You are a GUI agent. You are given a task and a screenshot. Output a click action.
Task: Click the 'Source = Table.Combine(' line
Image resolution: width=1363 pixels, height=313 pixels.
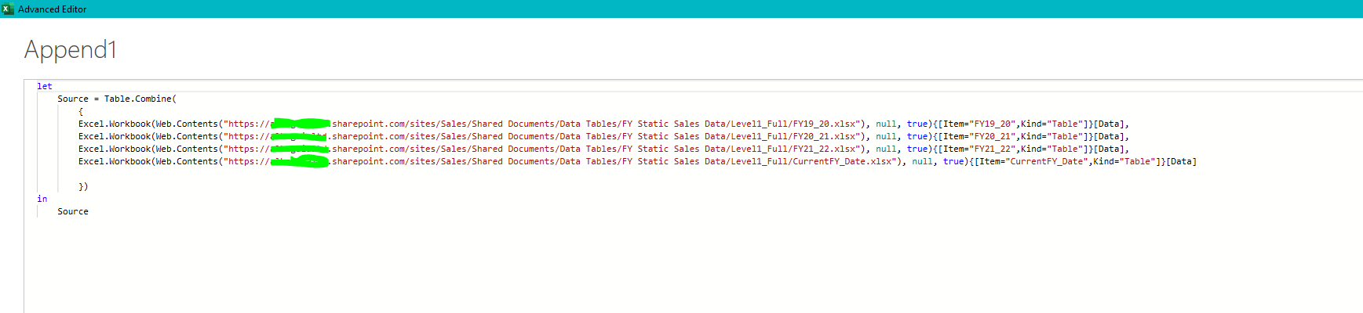click(x=117, y=99)
